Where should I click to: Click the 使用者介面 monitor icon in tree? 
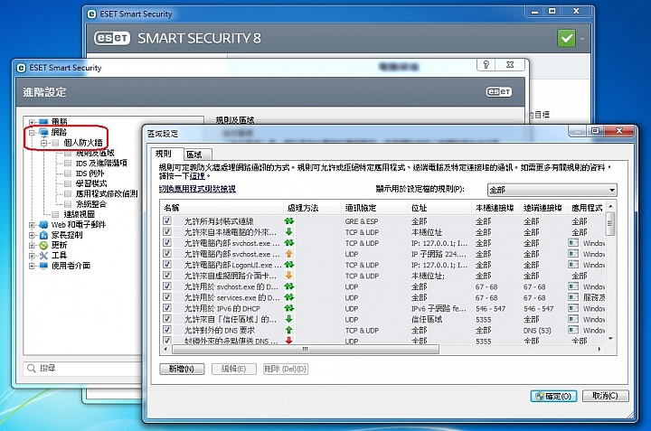(44, 266)
